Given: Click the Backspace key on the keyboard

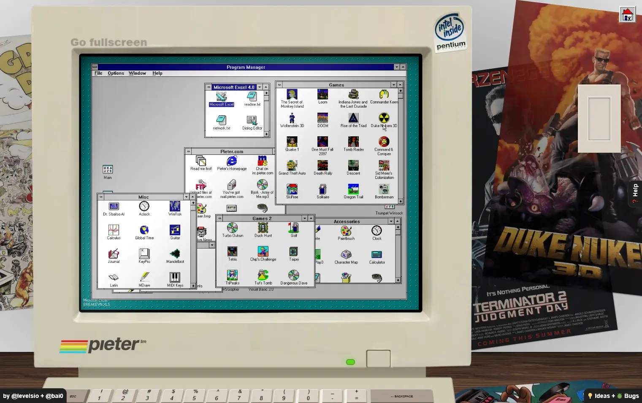Looking at the screenshot, I should (x=402, y=396).
